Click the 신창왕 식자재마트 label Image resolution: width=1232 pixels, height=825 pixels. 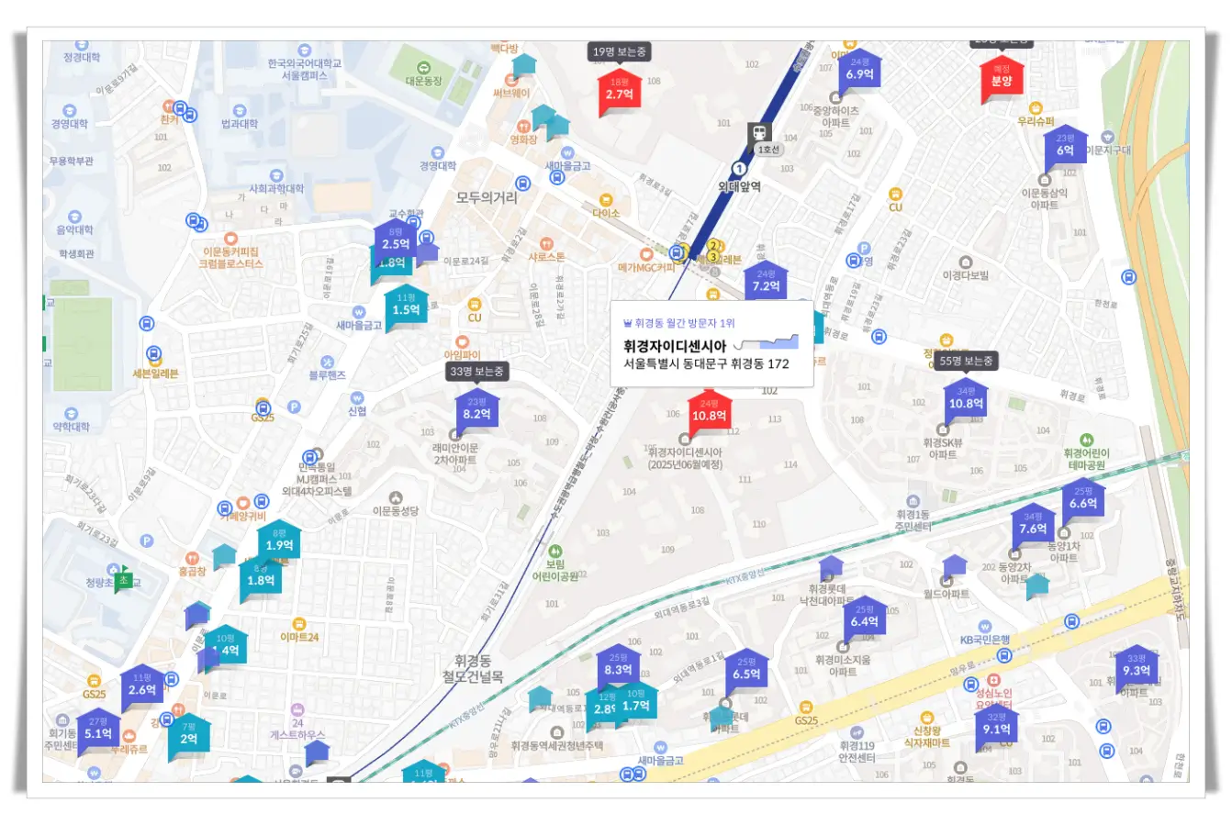(x=928, y=737)
